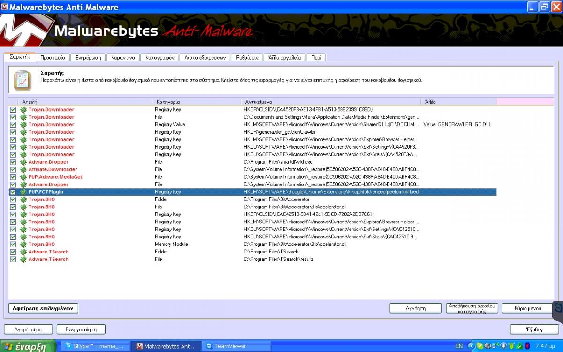The height and width of the screenshot is (352, 563).
Task: Click the bug icon of Trojan.Downloader gencrawler_gc.GenCrawler row
Action: pos(23,132)
